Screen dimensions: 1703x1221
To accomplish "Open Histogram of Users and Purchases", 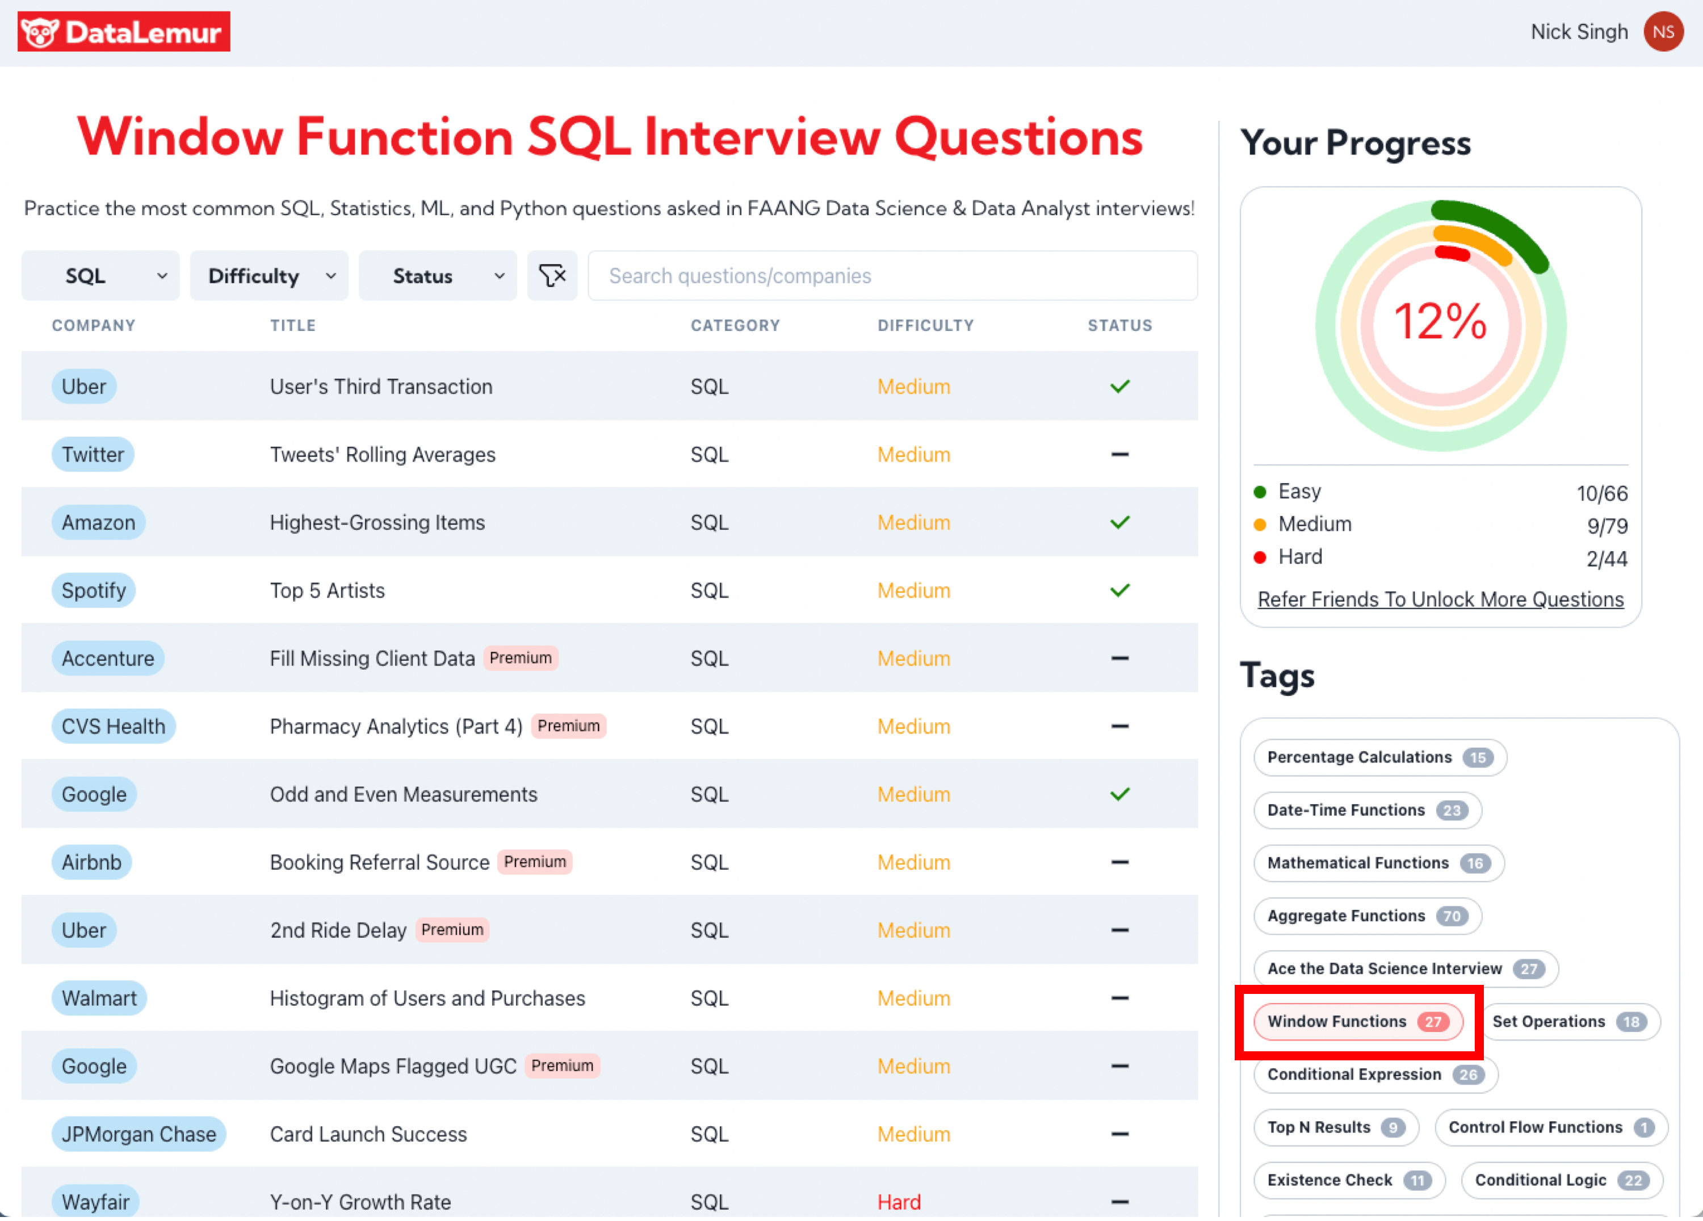I will coord(427,998).
